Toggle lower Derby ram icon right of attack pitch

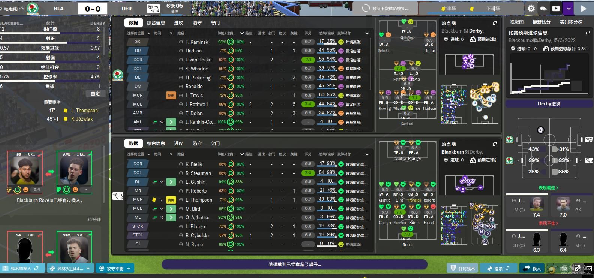click(x=589, y=160)
